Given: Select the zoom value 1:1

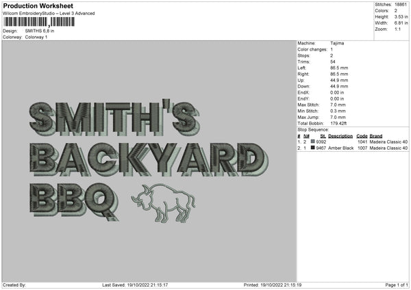Looking at the screenshot, I should (397, 29).
